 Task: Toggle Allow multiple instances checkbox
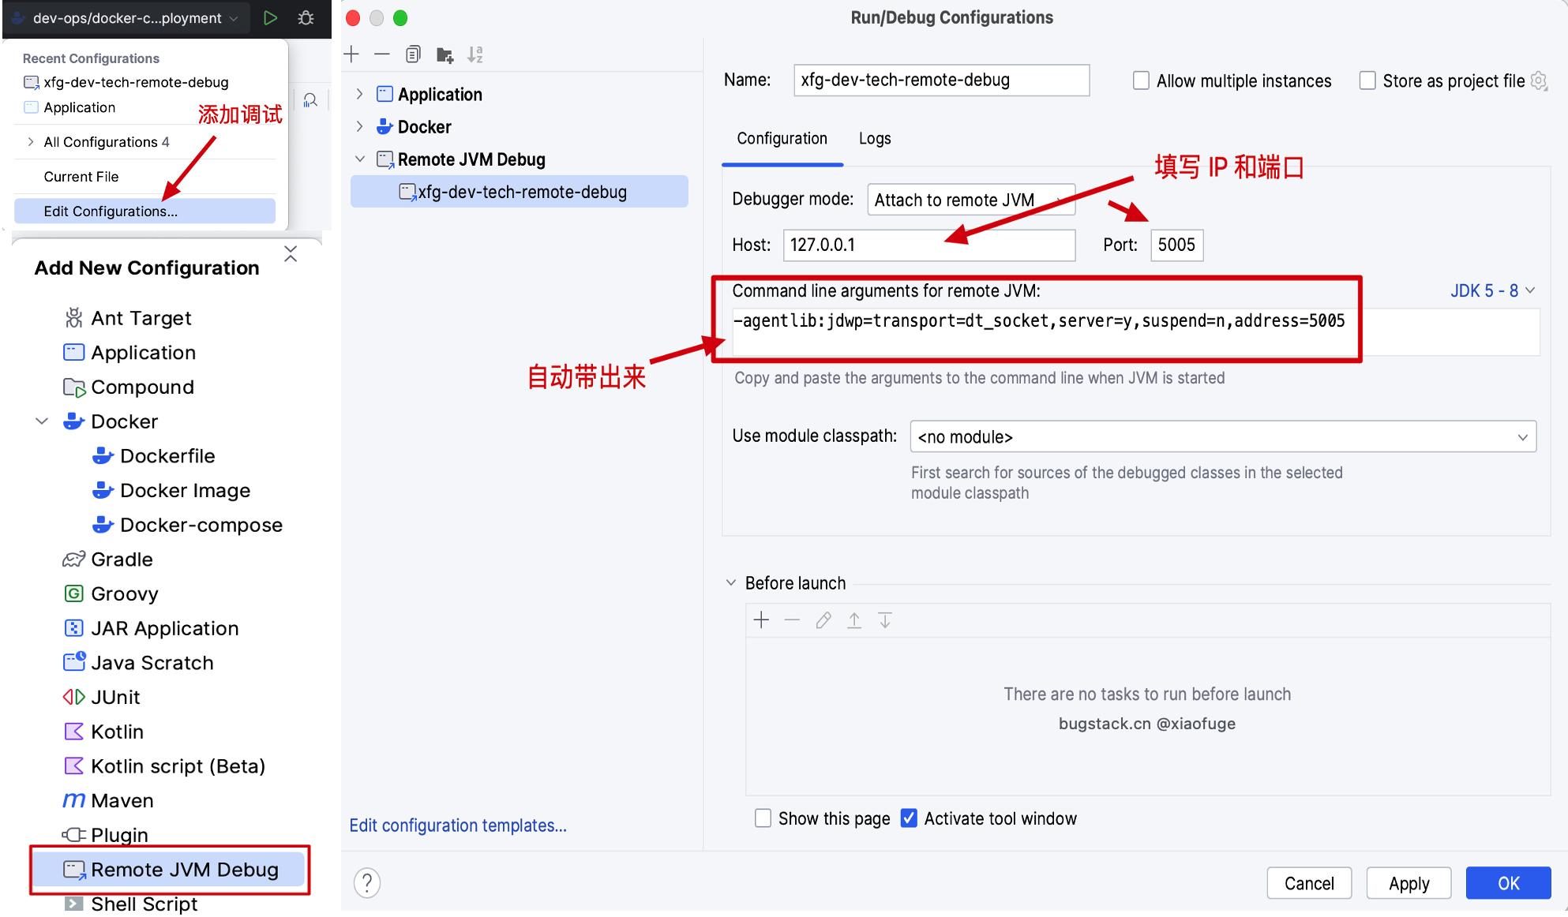(1141, 80)
